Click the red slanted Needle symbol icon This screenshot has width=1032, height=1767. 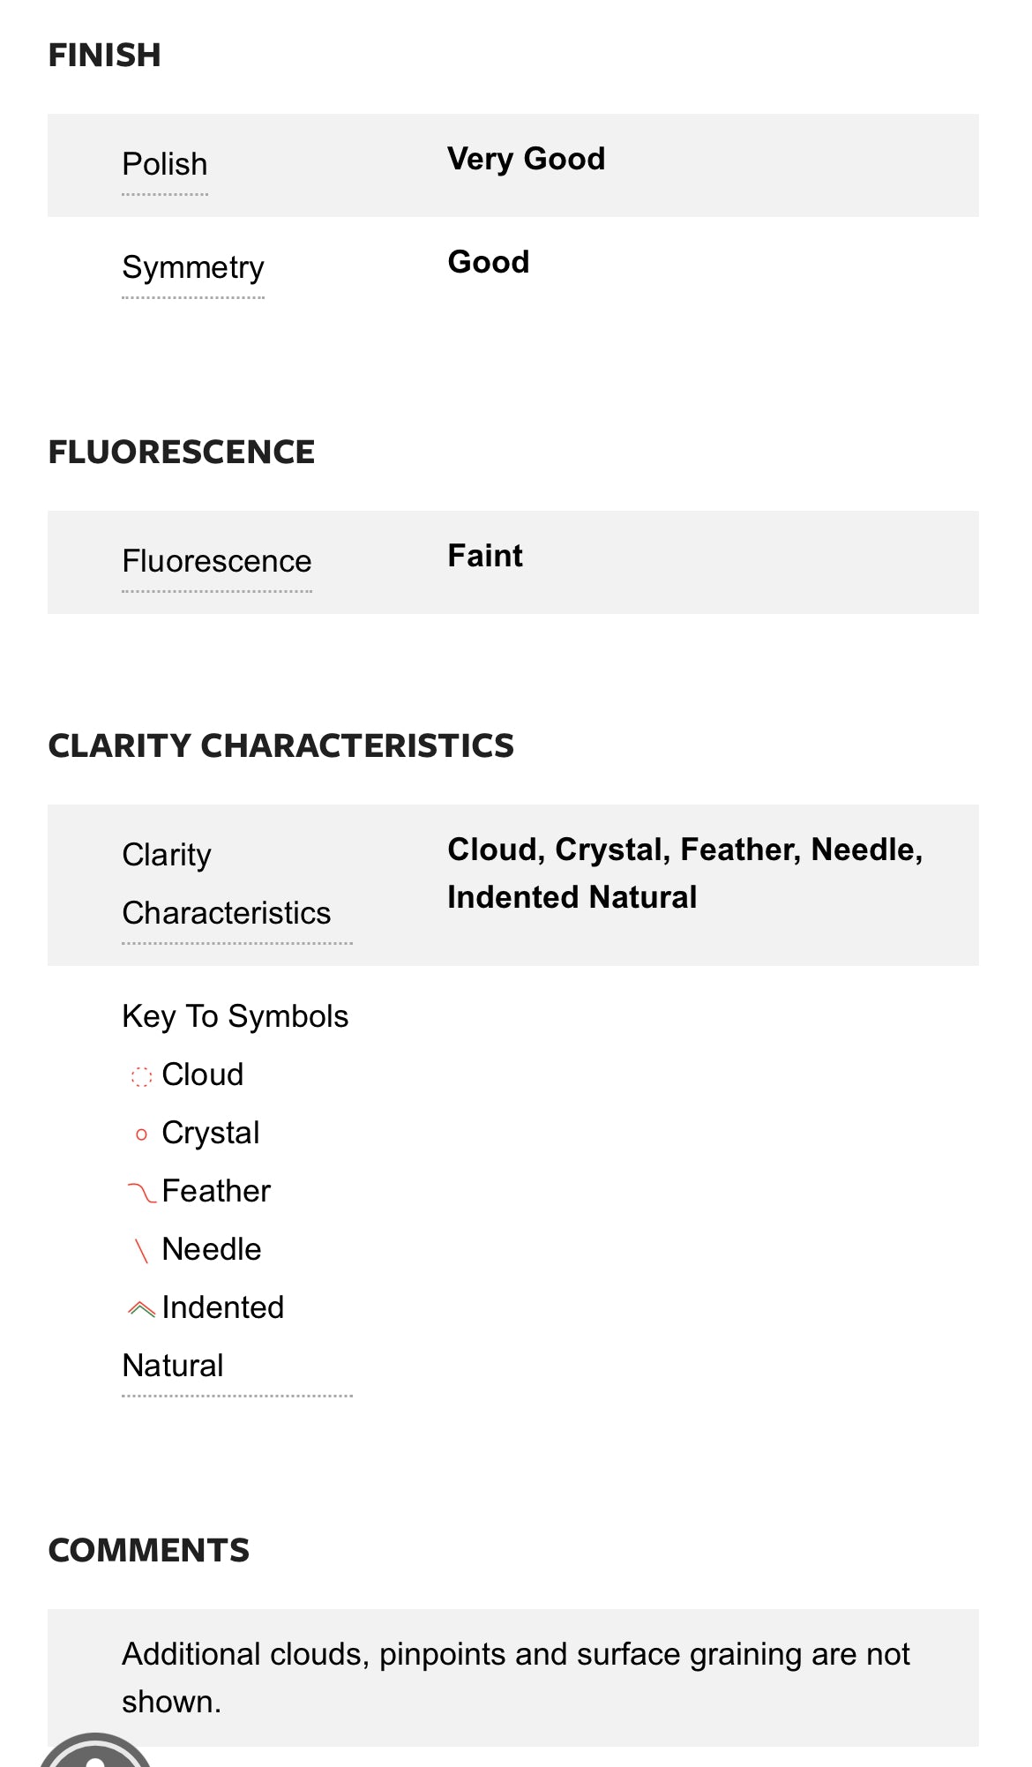click(x=141, y=1251)
